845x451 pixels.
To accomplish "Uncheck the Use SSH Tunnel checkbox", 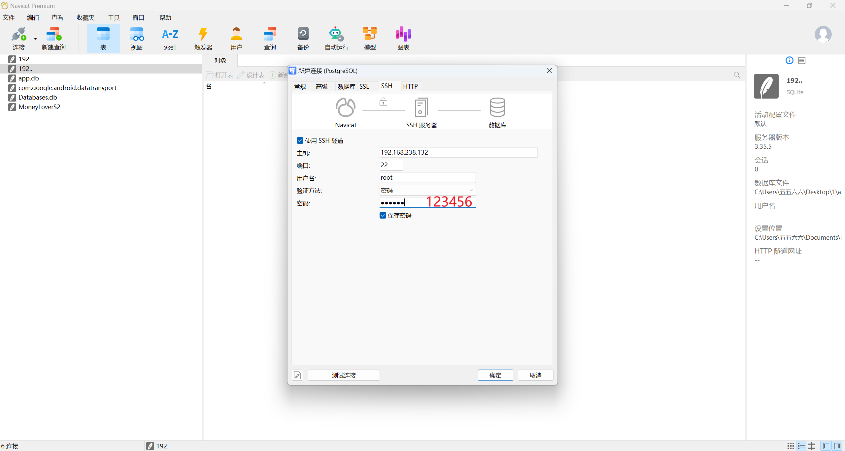I will [x=300, y=140].
